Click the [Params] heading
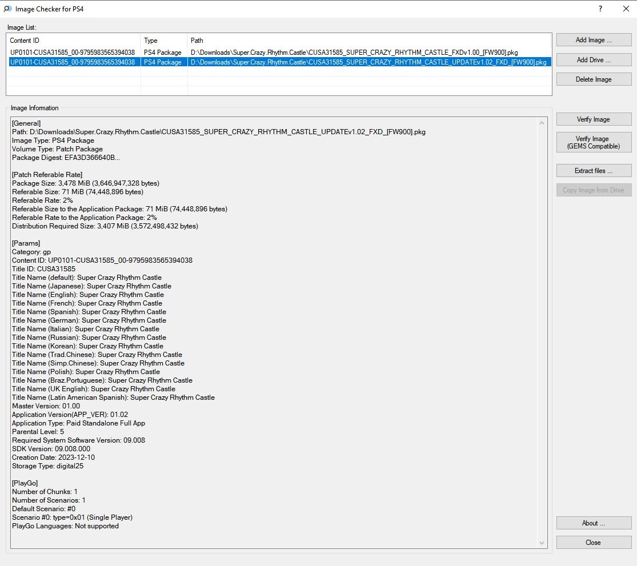The image size is (637, 566). click(x=26, y=243)
